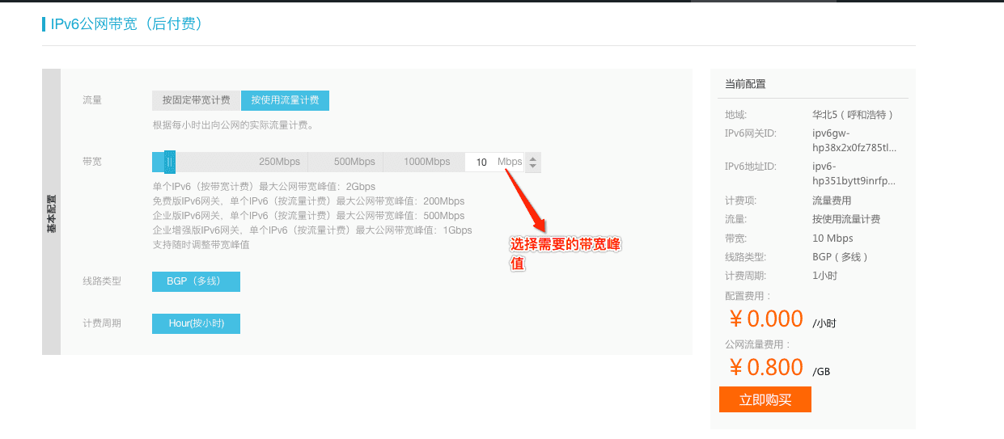1004x439 pixels.
Task: Click the bandwidth slider handle
Action: pyautogui.click(x=169, y=162)
